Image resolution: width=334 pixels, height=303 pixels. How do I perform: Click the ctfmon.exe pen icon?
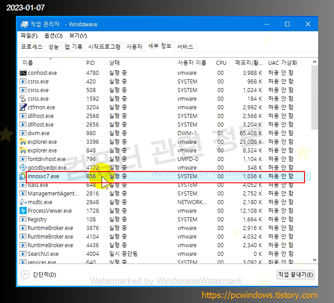[23, 108]
